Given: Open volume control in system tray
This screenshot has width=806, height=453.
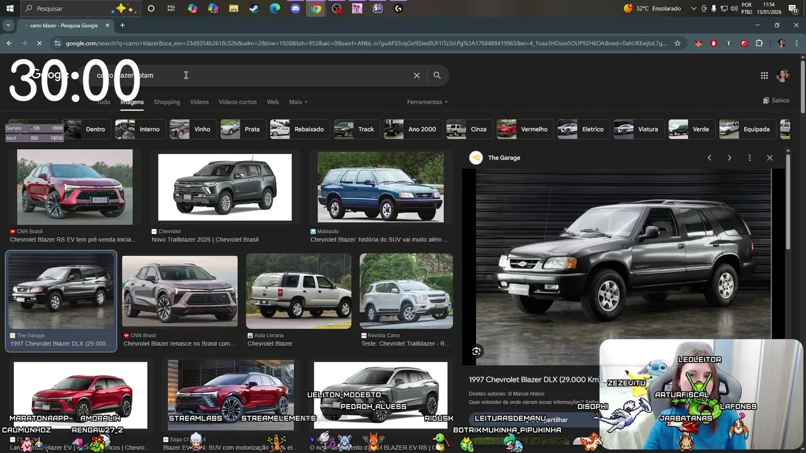Looking at the screenshot, I should 734,8.
